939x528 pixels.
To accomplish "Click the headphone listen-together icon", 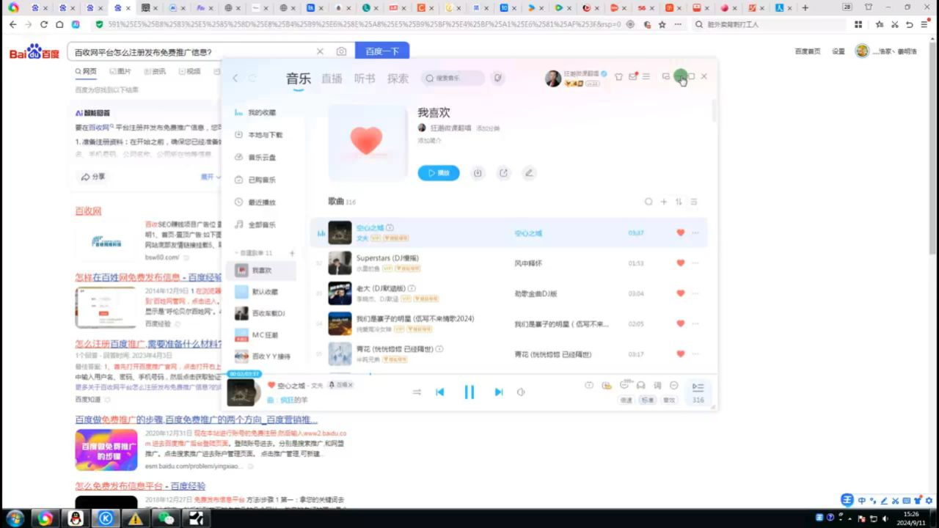I will click(640, 386).
